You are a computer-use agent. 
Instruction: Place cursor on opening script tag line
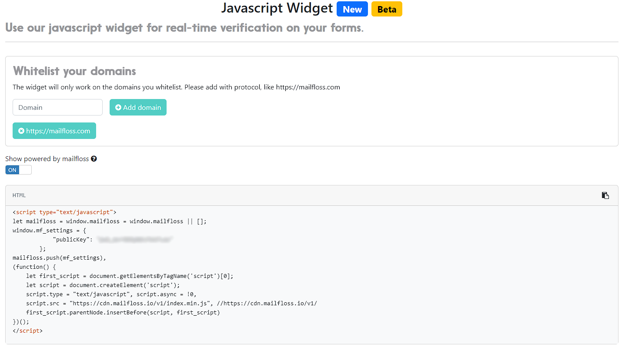(65, 212)
